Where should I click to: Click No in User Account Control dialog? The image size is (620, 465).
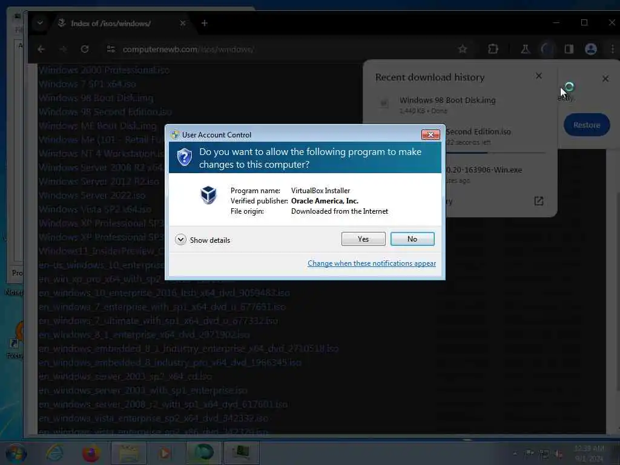[x=412, y=239]
